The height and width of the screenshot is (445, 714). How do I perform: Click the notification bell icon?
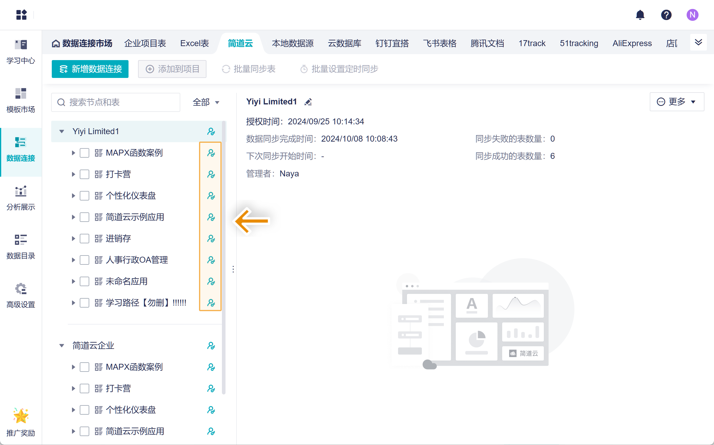(x=640, y=15)
